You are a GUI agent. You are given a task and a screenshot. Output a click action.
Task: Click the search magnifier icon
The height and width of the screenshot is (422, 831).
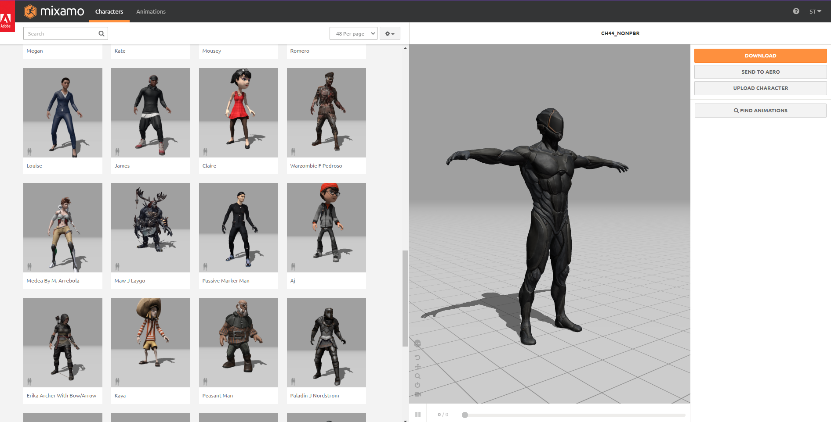pos(102,34)
